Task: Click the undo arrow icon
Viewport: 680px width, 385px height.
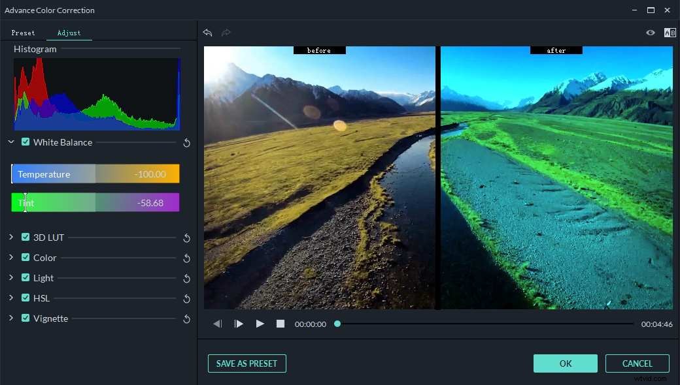Action: click(x=207, y=33)
